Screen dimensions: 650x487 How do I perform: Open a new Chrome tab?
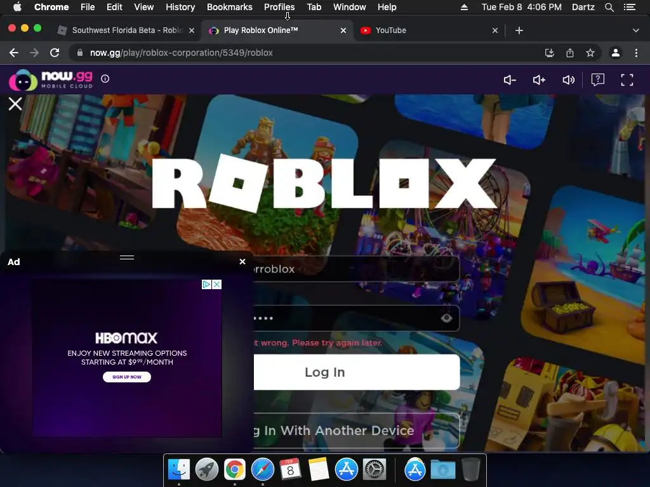pos(519,30)
